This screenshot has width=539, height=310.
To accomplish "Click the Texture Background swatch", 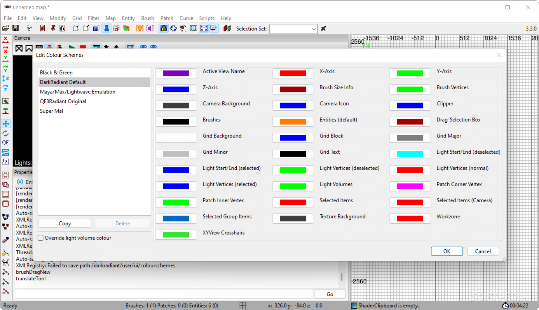I will [293, 219].
